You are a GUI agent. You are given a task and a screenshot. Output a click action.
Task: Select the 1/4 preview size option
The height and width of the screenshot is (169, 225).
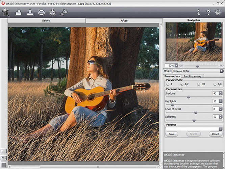pyautogui.click(x=199, y=84)
